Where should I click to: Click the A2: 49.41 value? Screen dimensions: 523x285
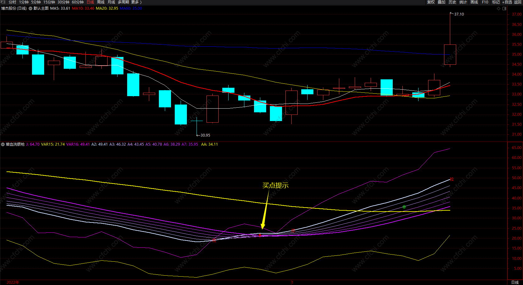100,144
